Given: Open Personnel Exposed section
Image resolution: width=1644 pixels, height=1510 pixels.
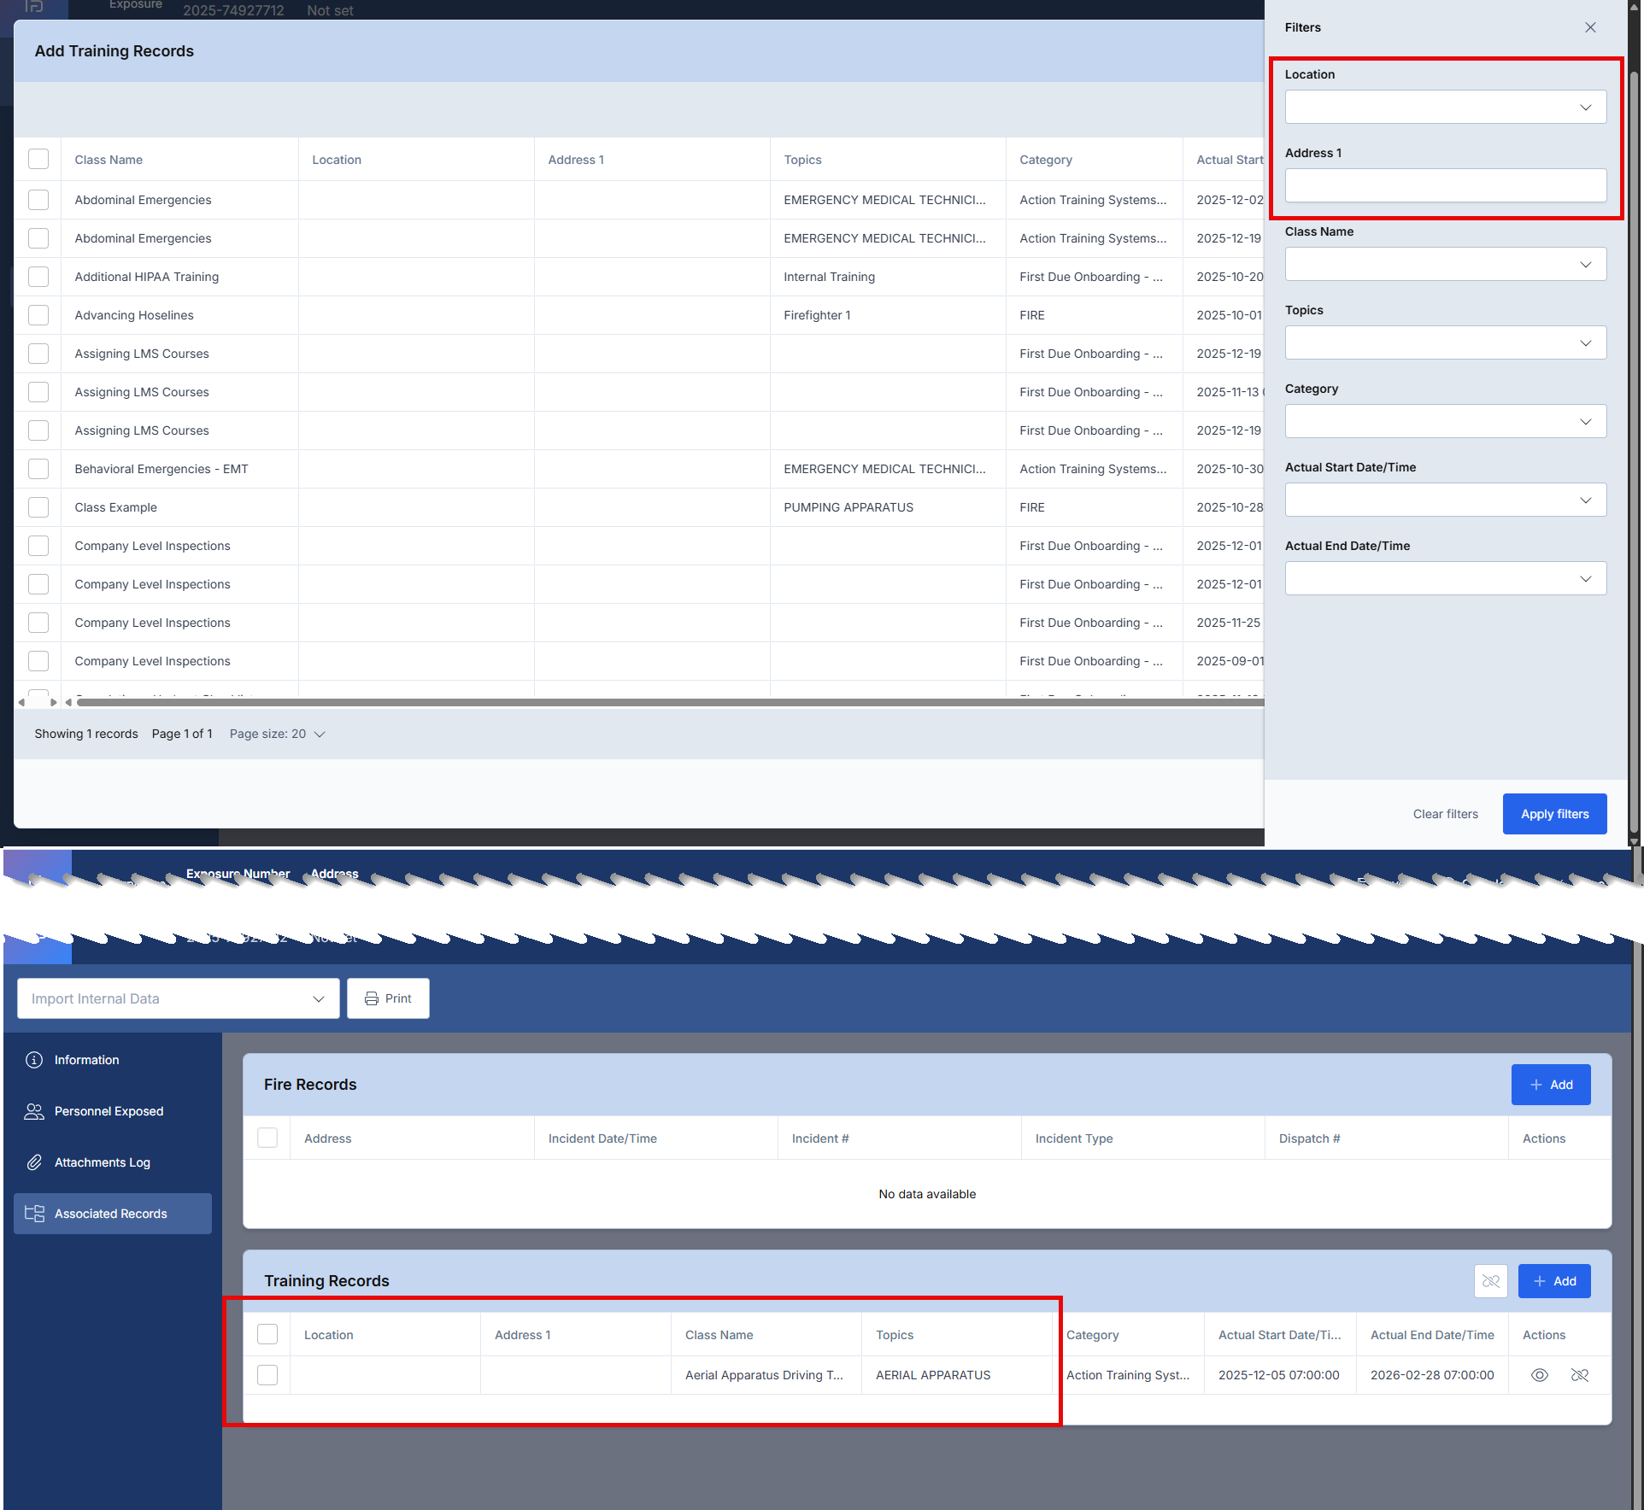Looking at the screenshot, I should 109,1111.
